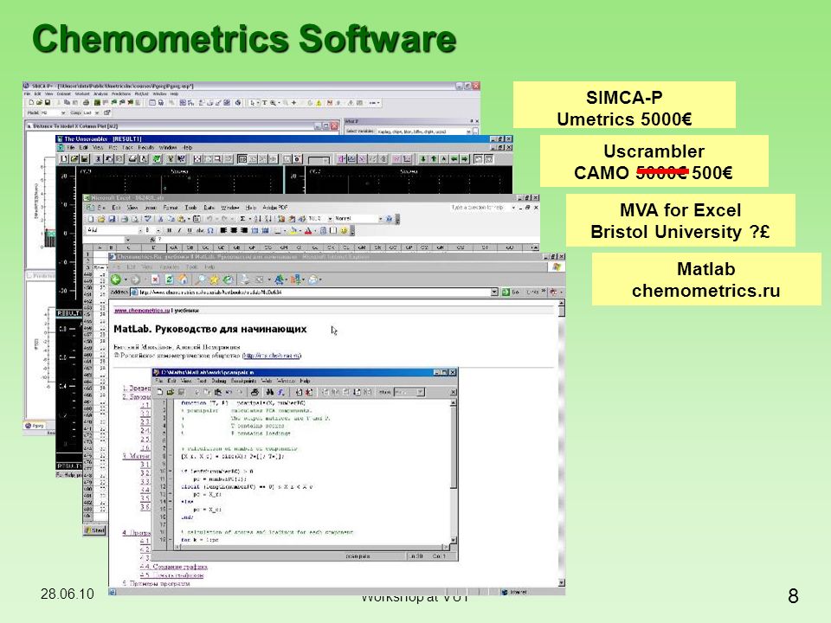Click green right arrow in Unscrambler toolbar
This screenshot has height=623, width=831.
click(465, 158)
